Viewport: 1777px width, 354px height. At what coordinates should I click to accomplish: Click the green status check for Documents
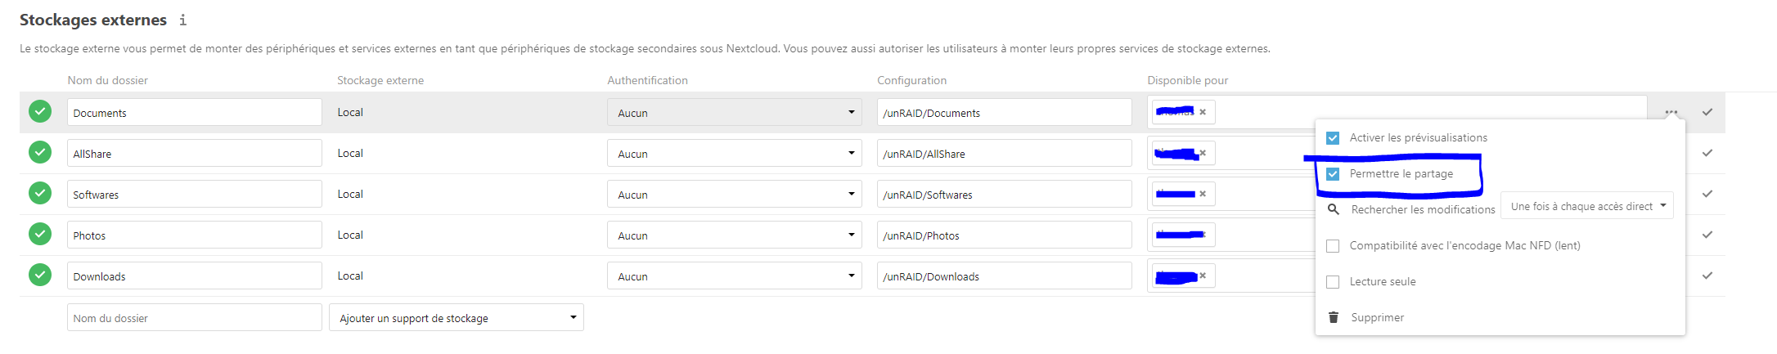pyautogui.click(x=40, y=111)
